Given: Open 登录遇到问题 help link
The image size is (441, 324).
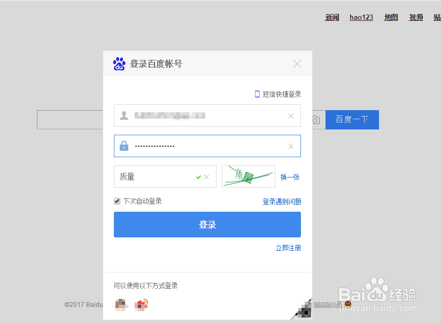Looking at the screenshot, I should (282, 202).
